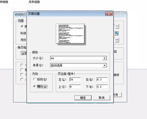This screenshot has height=119, width=147.
Task: Tick the second checkbox in background dialog
Action: point(22,70)
